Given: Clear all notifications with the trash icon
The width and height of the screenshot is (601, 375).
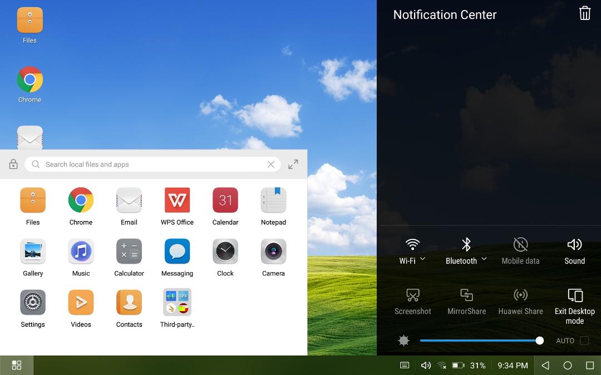Looking at the screenshot, I should click(x=584, y=13).
